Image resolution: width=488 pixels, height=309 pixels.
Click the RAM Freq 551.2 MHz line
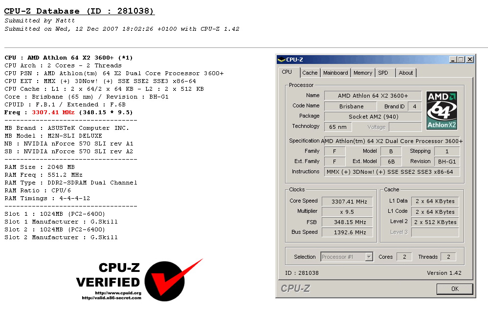[43, 175]
